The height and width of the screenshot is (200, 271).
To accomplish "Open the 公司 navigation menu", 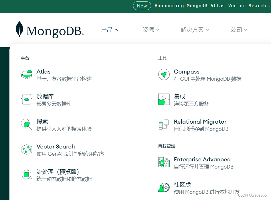I will pyautogui.click(x=239, y=30).
